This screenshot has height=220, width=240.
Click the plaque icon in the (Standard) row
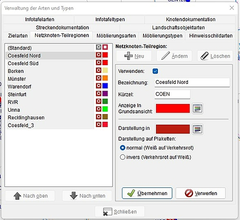(98, 47)
